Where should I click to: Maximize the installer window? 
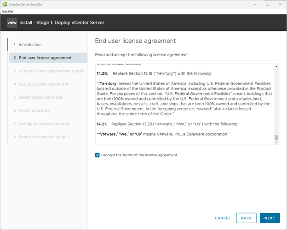(x=267, y=4)
